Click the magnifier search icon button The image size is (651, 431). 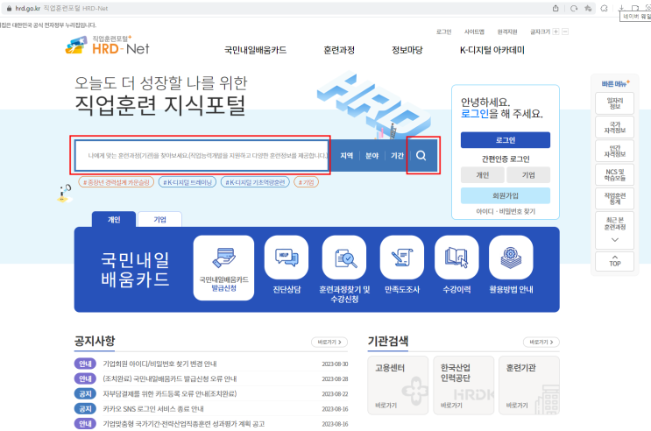pos(421,155)
